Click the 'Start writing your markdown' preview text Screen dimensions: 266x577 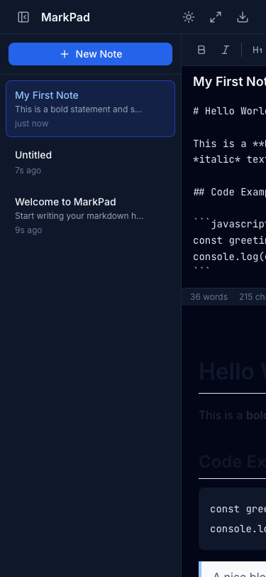click(x=79, y=216)
